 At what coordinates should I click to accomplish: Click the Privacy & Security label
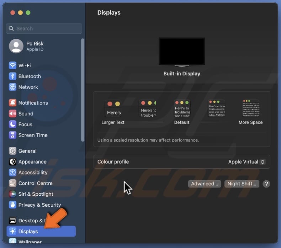[x=39, y=205]
